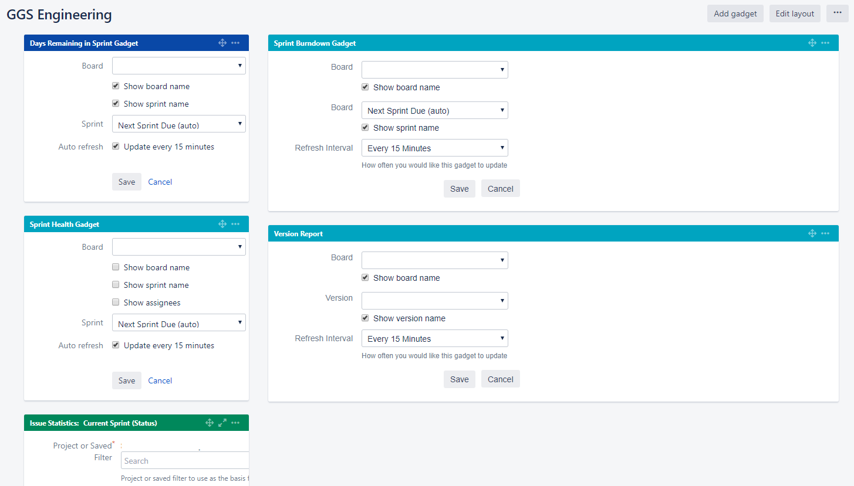Viewport: 854px width, 486px height.
Task: Click the move handle on Version Report gadget
Action: (812, 233)
